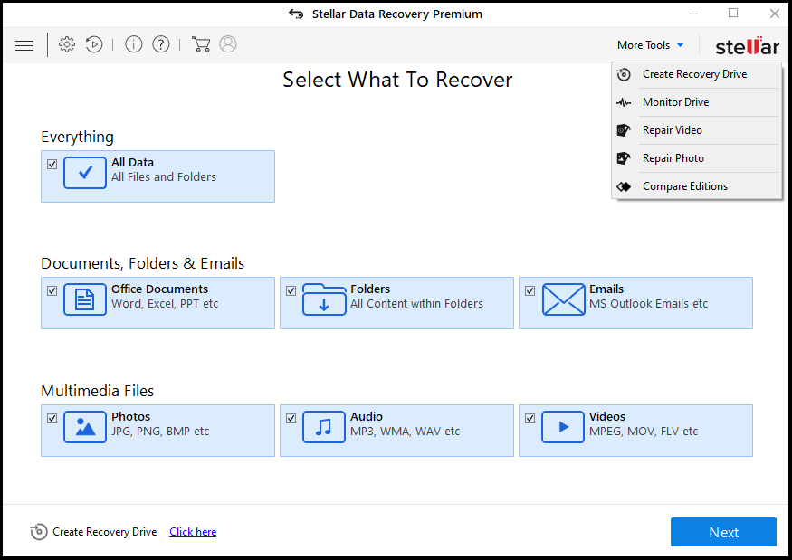Follow the Click here link
792x560 pixels.
click(x=193, y=532)
